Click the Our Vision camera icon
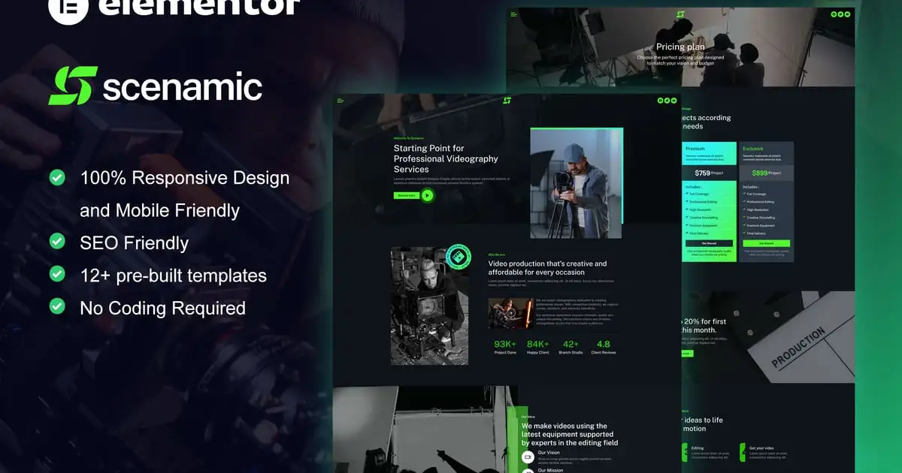Screen dimensions: 902x473 click(x=528, y=456)
